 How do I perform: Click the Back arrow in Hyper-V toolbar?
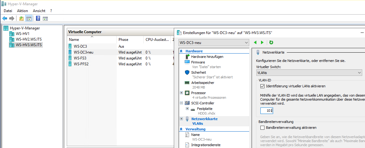point(5,18)
